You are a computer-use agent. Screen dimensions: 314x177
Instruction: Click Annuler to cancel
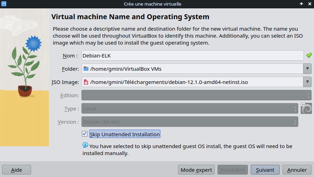(297, 170)
